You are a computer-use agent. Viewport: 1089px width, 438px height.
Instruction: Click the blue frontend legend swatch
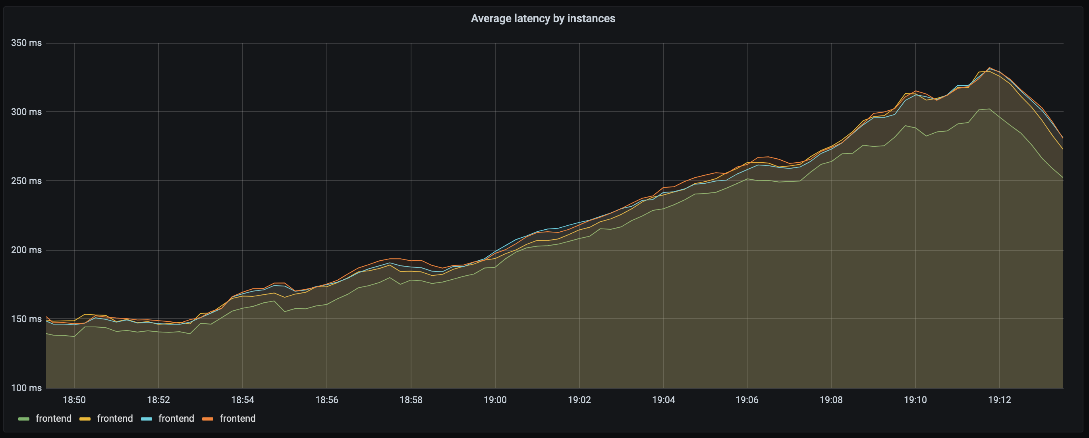pyautogui.click(x=146, y=419)
